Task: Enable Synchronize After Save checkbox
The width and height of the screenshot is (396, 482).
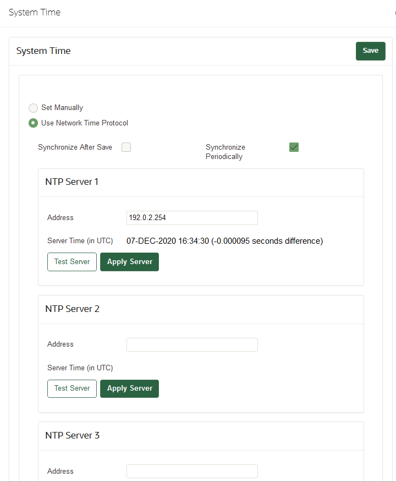Action: point(127,147)
